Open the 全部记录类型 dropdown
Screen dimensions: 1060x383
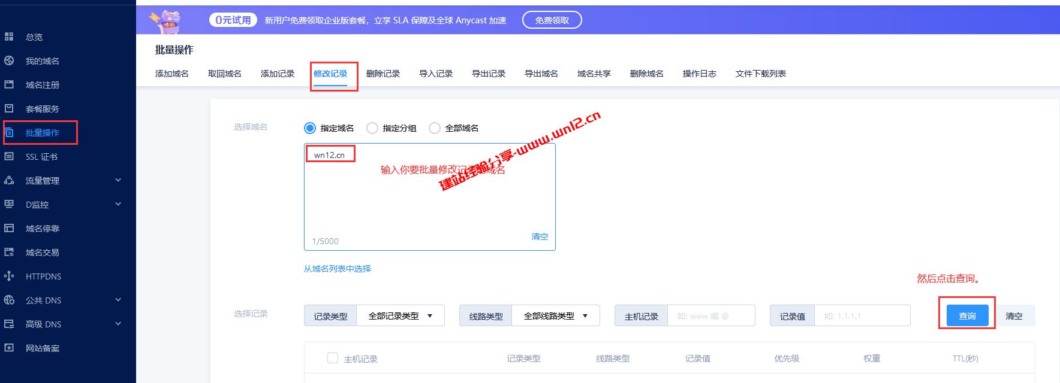400,315
